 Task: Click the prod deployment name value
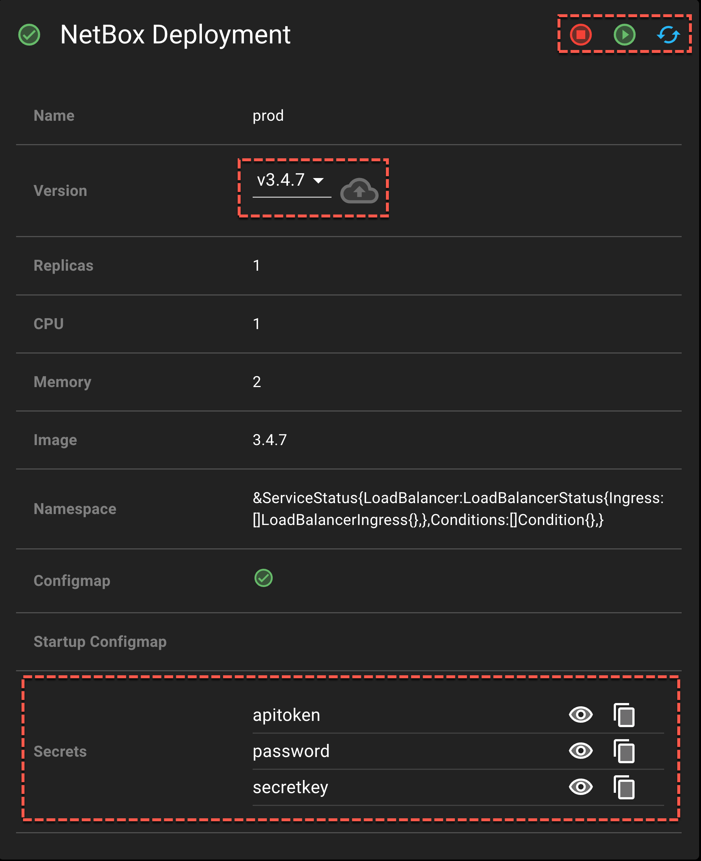coord(268,116)
